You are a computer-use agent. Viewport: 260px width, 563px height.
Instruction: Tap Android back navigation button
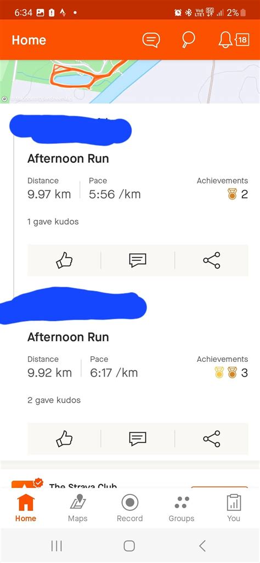coord(202,546)
